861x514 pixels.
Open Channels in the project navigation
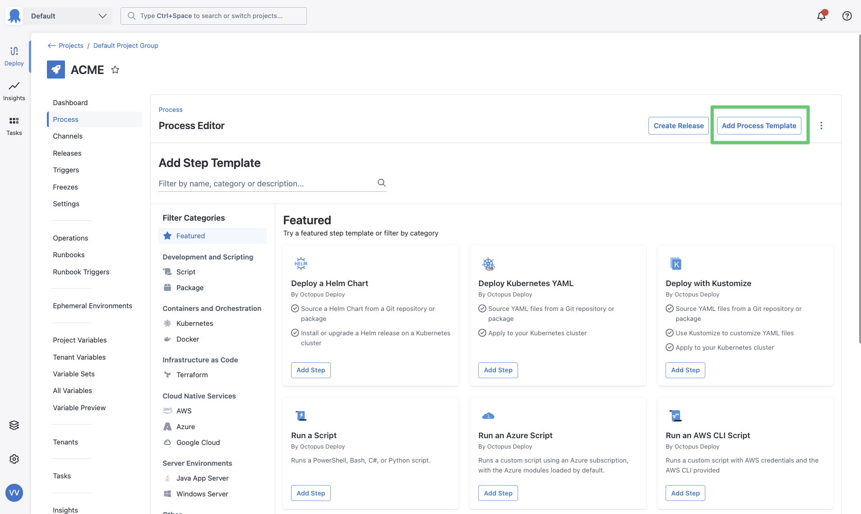click(x=68, y=136)
